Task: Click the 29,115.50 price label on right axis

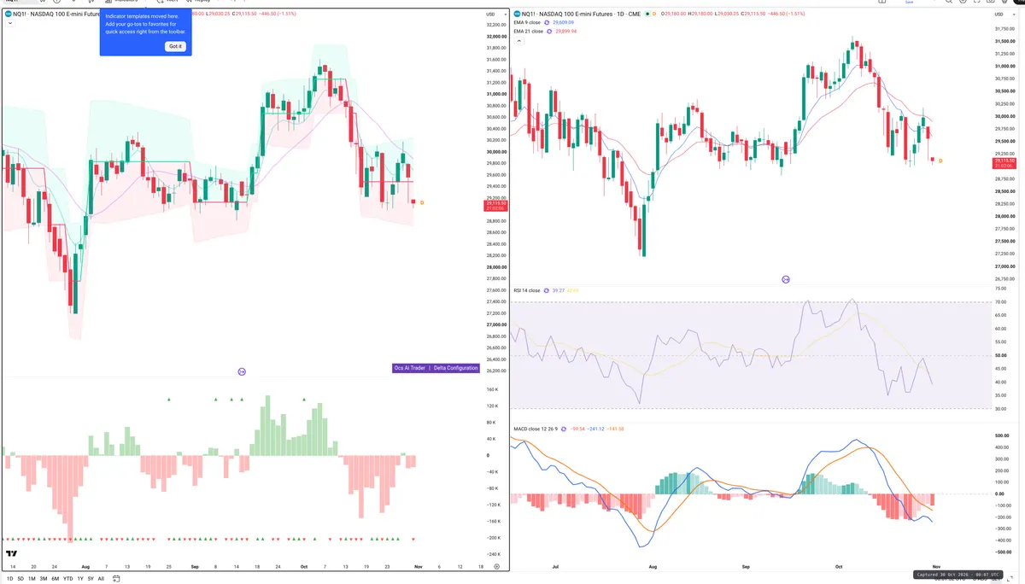Action: (x=1004, y=162)
